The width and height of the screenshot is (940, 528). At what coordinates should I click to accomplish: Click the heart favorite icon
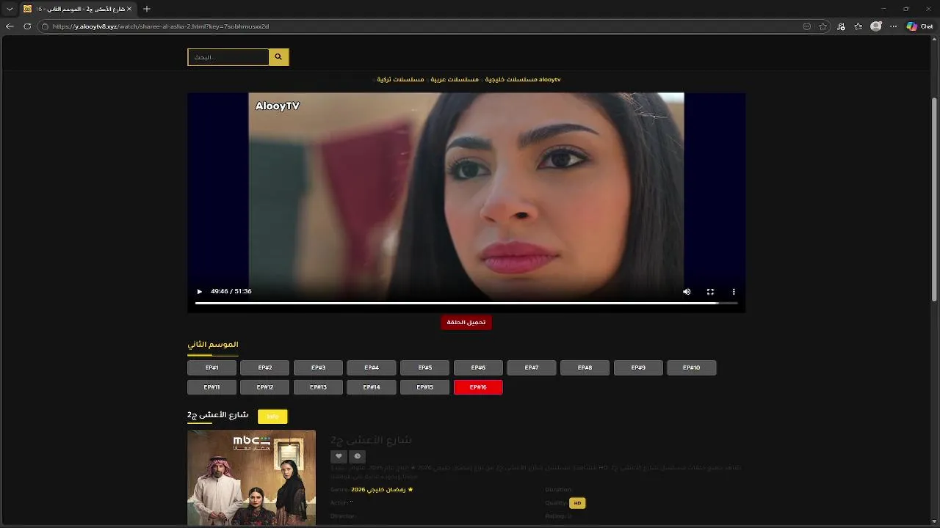(339, 456)
